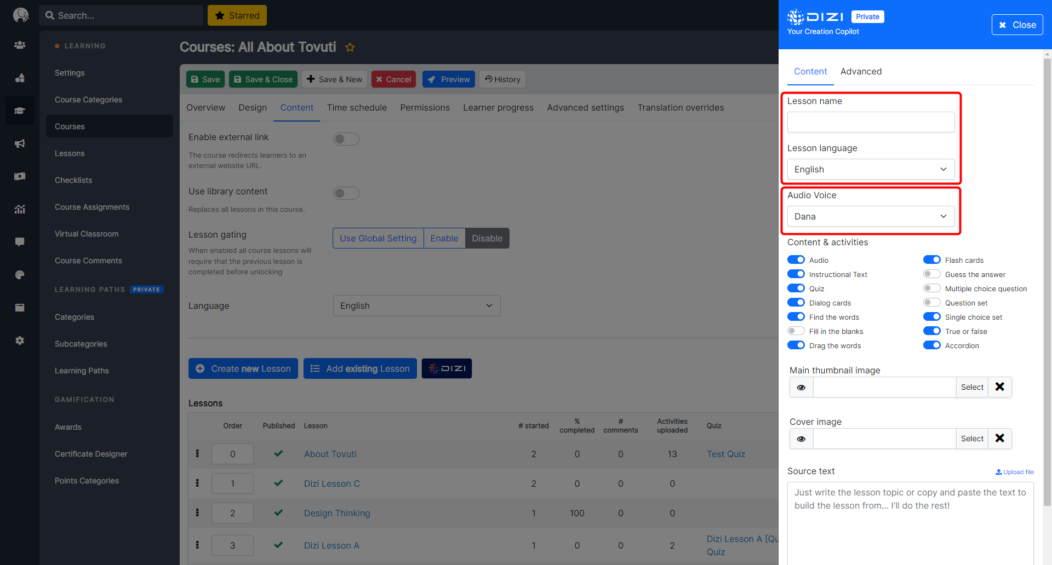Turn on Fill in the blanks
Viewport: 1052px width, 565px height.
[796, 331]
